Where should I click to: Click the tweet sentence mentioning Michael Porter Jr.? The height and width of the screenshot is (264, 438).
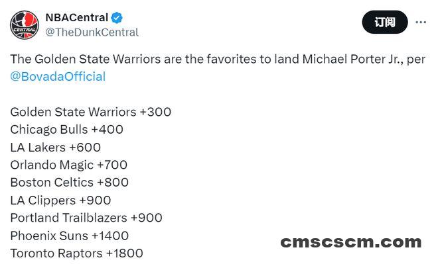(218, 67)
